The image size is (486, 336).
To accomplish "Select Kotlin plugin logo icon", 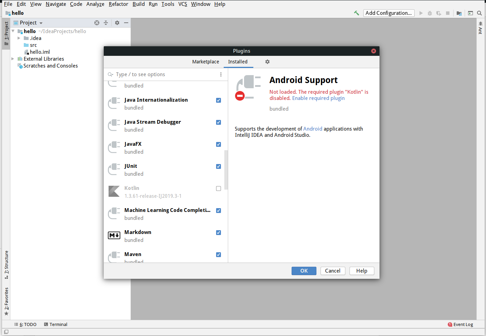I will click(114, 191).
